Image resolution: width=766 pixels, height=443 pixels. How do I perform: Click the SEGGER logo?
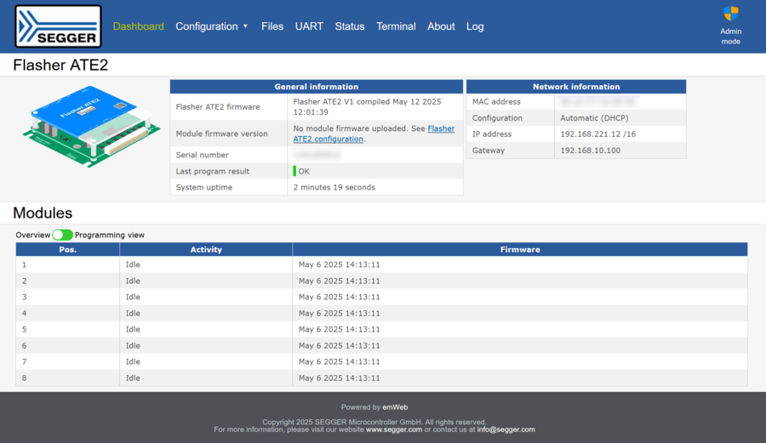click(58, 26)
